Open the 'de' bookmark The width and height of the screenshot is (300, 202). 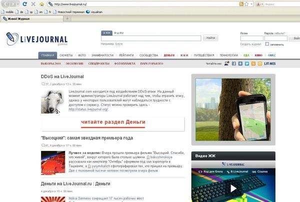[19, 12]
